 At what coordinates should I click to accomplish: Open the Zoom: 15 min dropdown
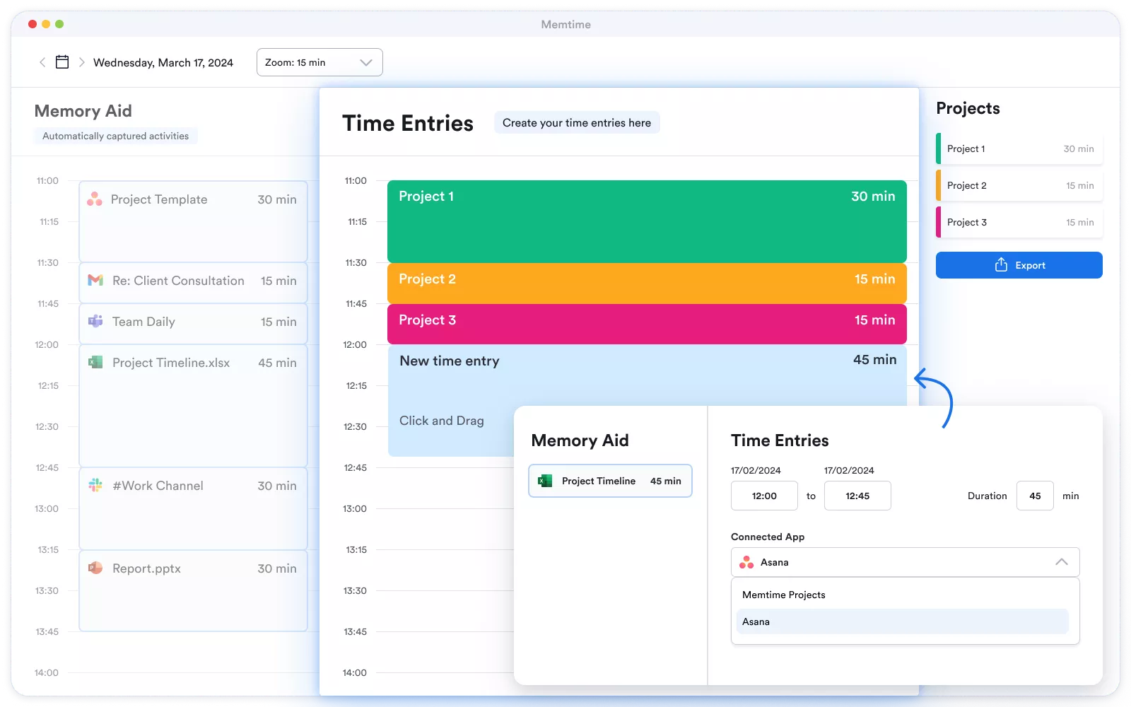[x=320, y=62]
